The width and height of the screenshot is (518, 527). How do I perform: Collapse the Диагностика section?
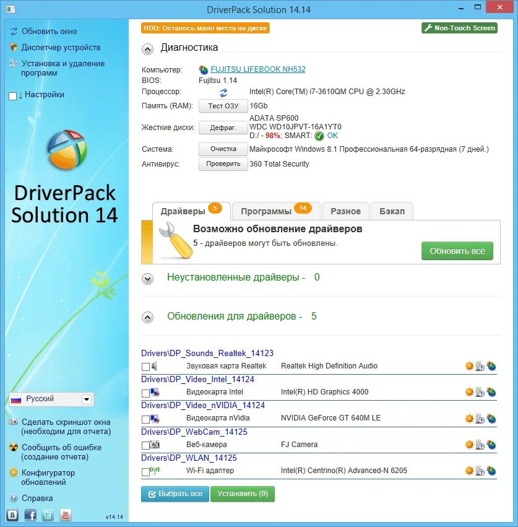pyautogui.click(x=147, y=49)
